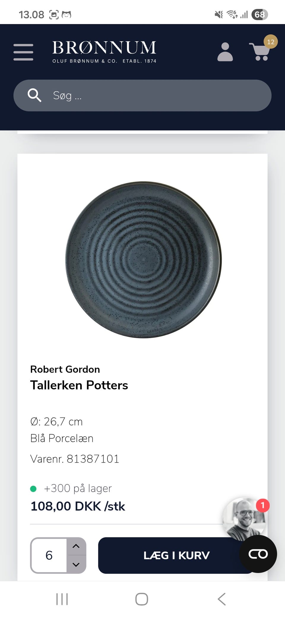Tap the Android recent apps button
The image size is (285, 619).
[x=62, y=599]
